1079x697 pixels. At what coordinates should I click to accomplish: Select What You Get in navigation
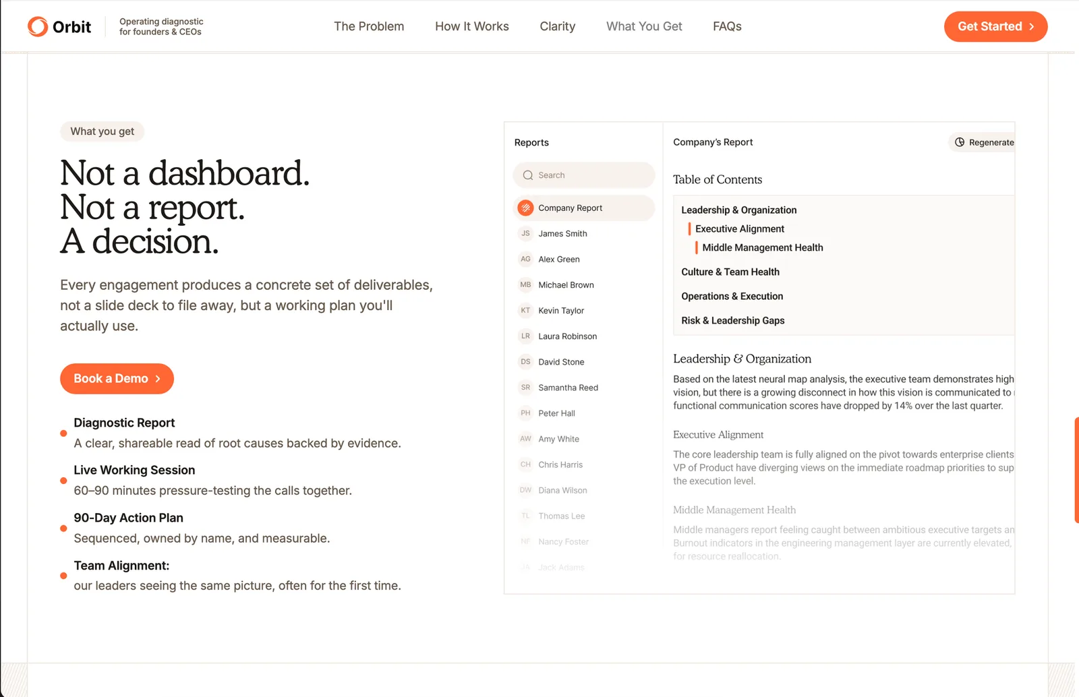[644, 26]
